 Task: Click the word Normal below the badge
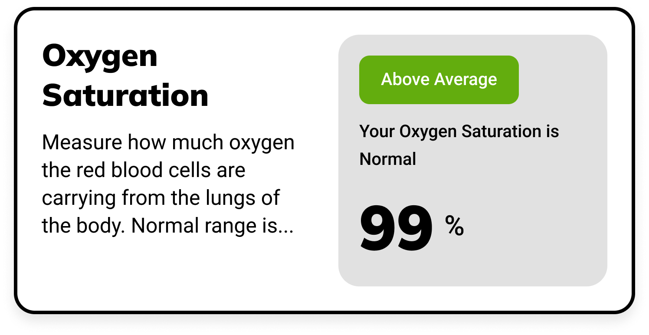pyautogui.click(x=387, y=159)
